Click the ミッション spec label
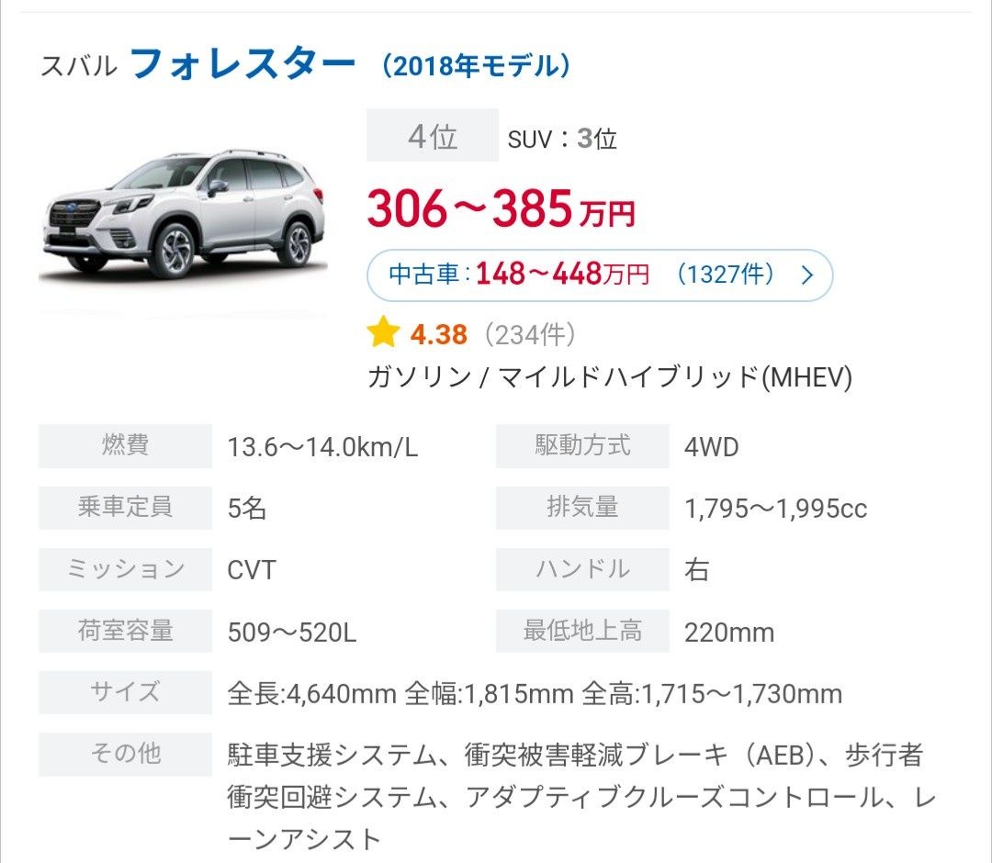The image size is (992, 863). pos(125,569)
